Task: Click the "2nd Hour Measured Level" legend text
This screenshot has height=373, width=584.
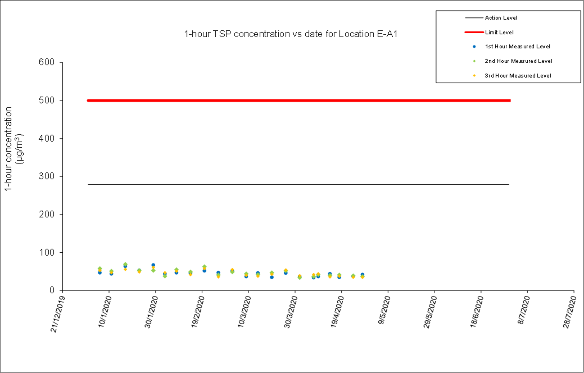Action: [x=518, y=61]
